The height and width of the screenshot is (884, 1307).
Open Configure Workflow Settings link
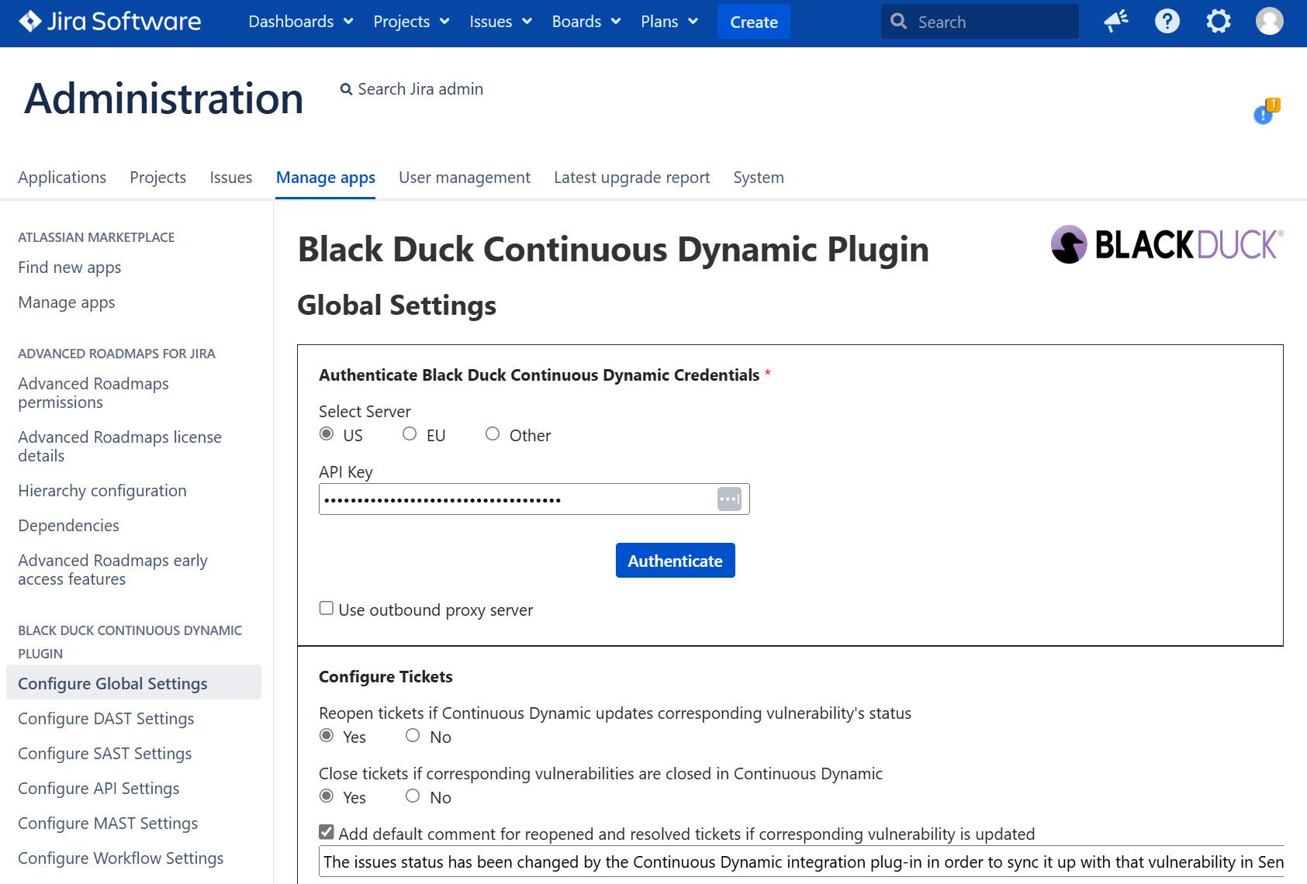pos(121,858)
